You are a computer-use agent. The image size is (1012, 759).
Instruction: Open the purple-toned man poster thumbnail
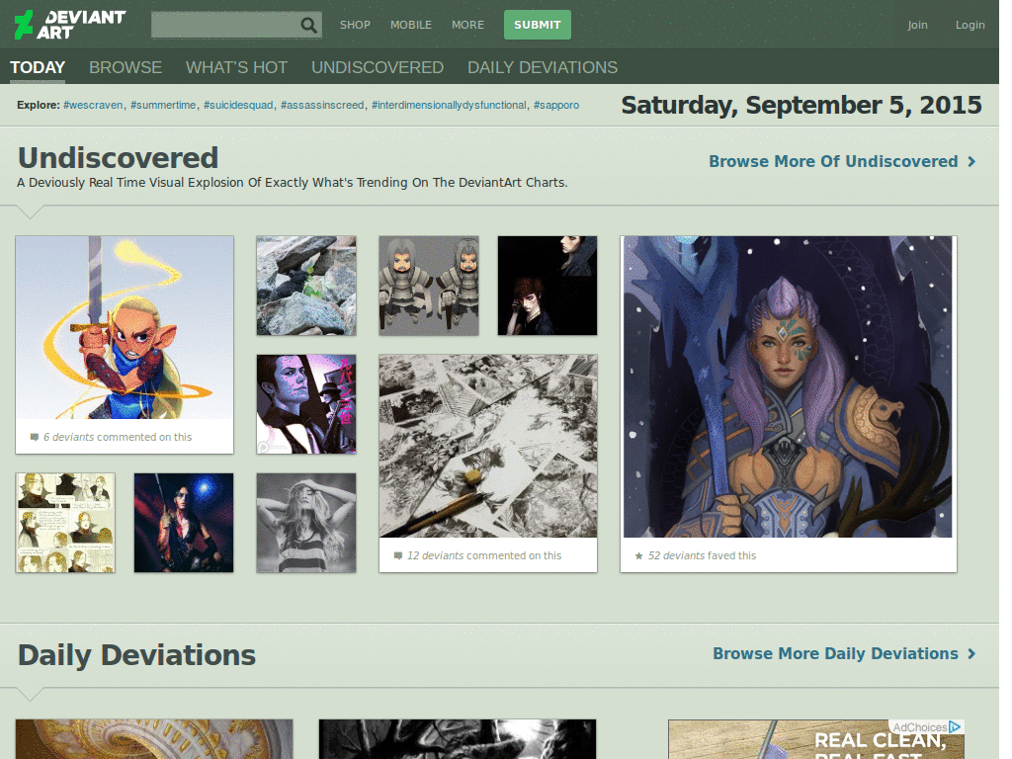(x=306, y=404)
